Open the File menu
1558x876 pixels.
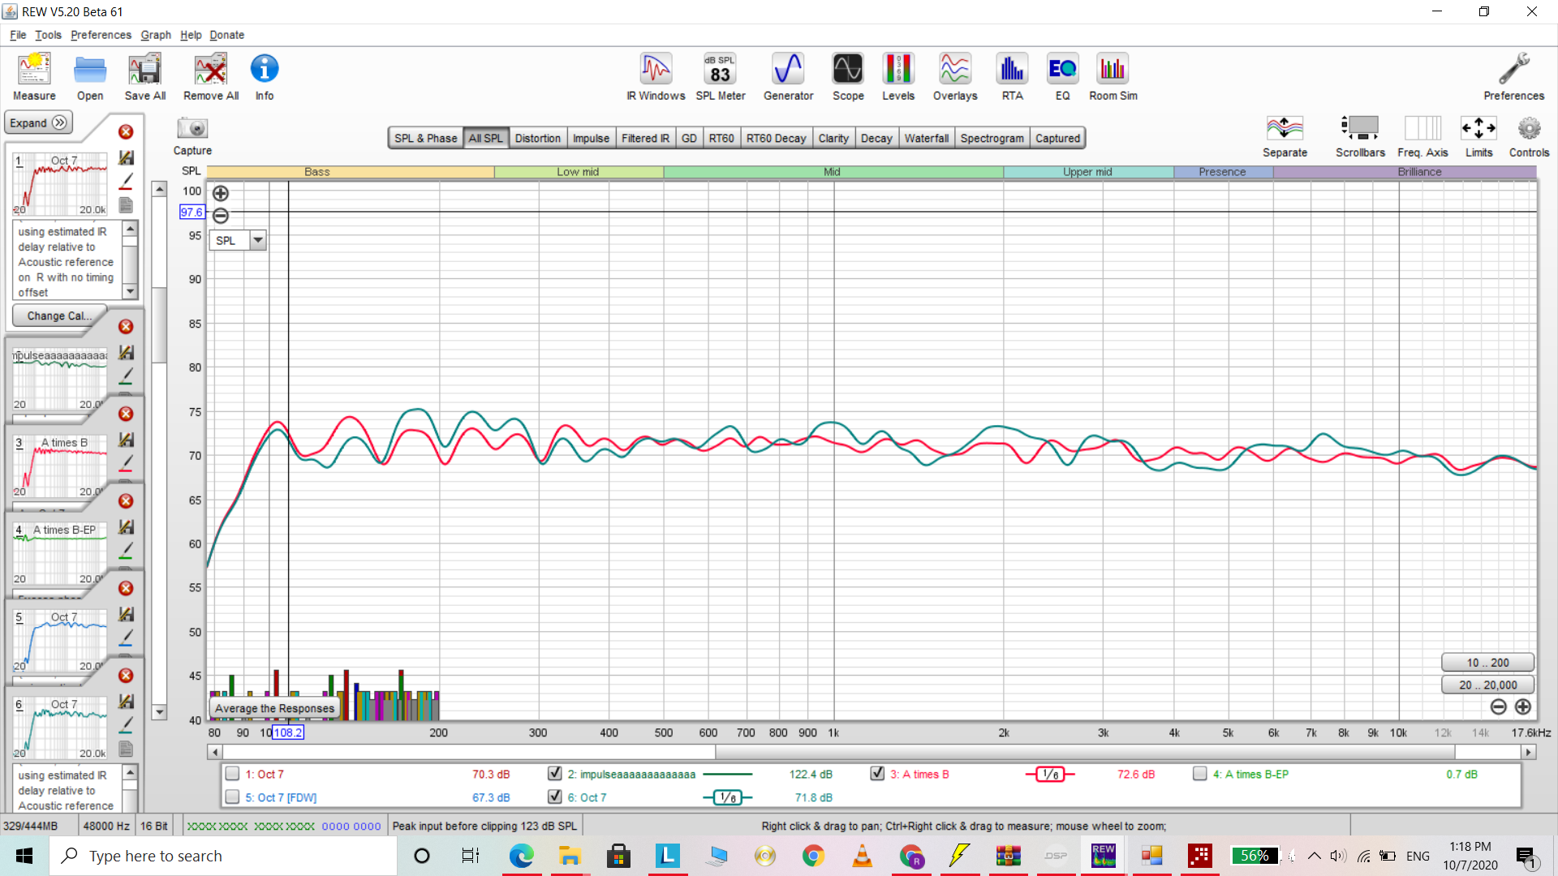18,35
